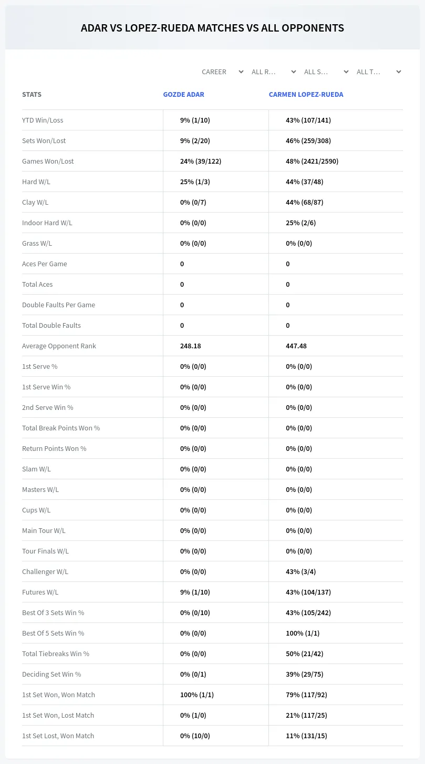Open the CAREER filter dropdown
Image resolution: width=425 pixels, height=764 pixels.
pyautogui.click(x=222, y=72)
